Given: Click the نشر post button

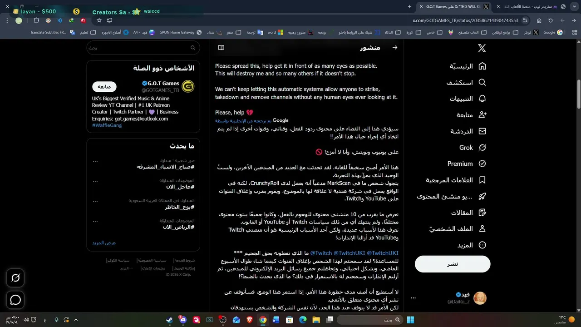Looking at the screenshot, I should (x=453, y=264).
